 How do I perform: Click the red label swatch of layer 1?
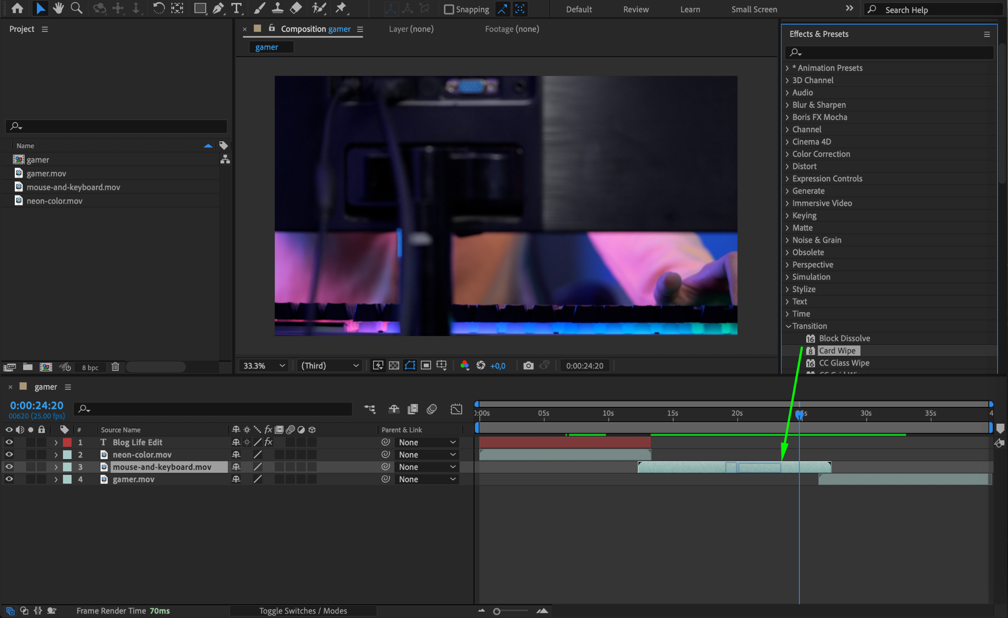pyautogui.click(x=67, y=442)
